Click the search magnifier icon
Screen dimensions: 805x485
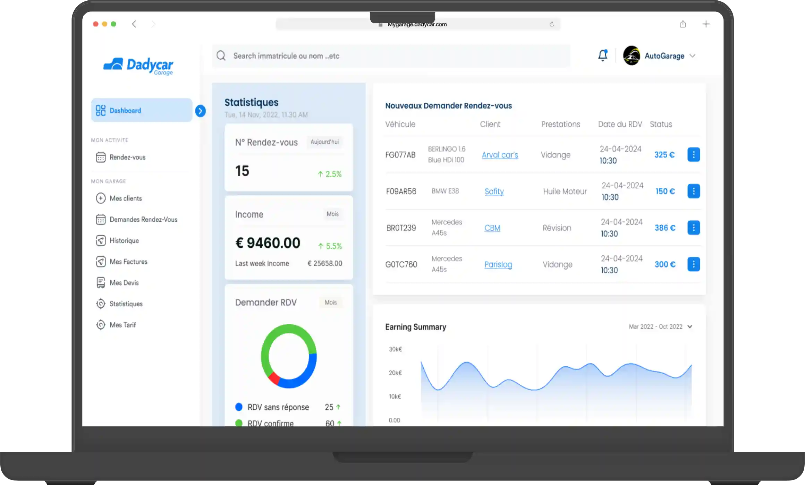tap(221, 56)
